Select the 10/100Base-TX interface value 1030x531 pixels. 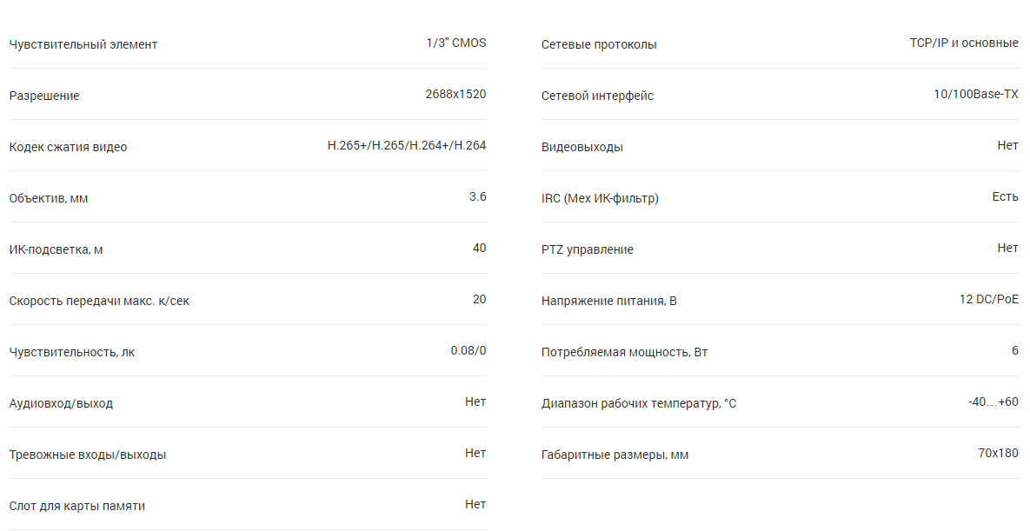tap(975, 95)
